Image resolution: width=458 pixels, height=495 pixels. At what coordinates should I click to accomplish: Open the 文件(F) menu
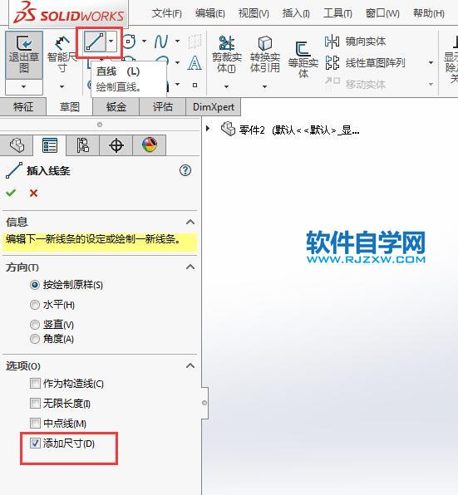[x=166, y=13]
